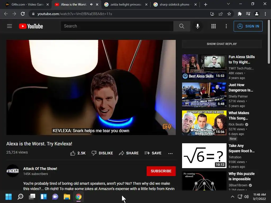Viewport: 271px width, 203px height.
Task: Open more actions ellipsis under the video
Action: [x=170, y=153]
